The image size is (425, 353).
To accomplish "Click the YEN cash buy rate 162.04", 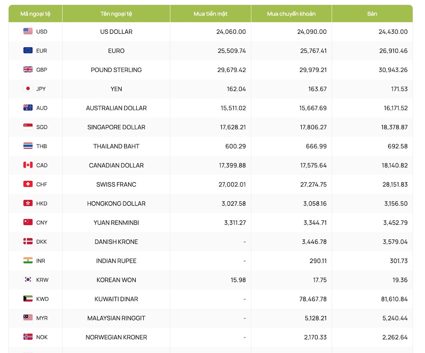I will pyautogui.click(x=236, y=89).
